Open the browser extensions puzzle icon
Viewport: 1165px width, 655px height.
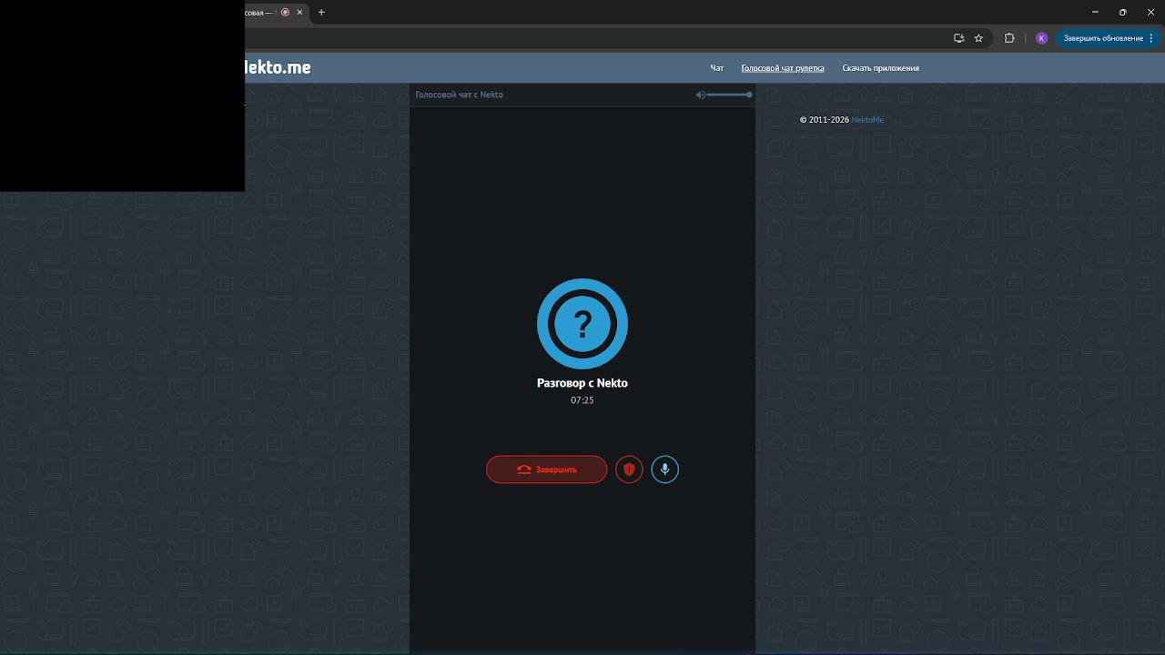coord(1010,38)
